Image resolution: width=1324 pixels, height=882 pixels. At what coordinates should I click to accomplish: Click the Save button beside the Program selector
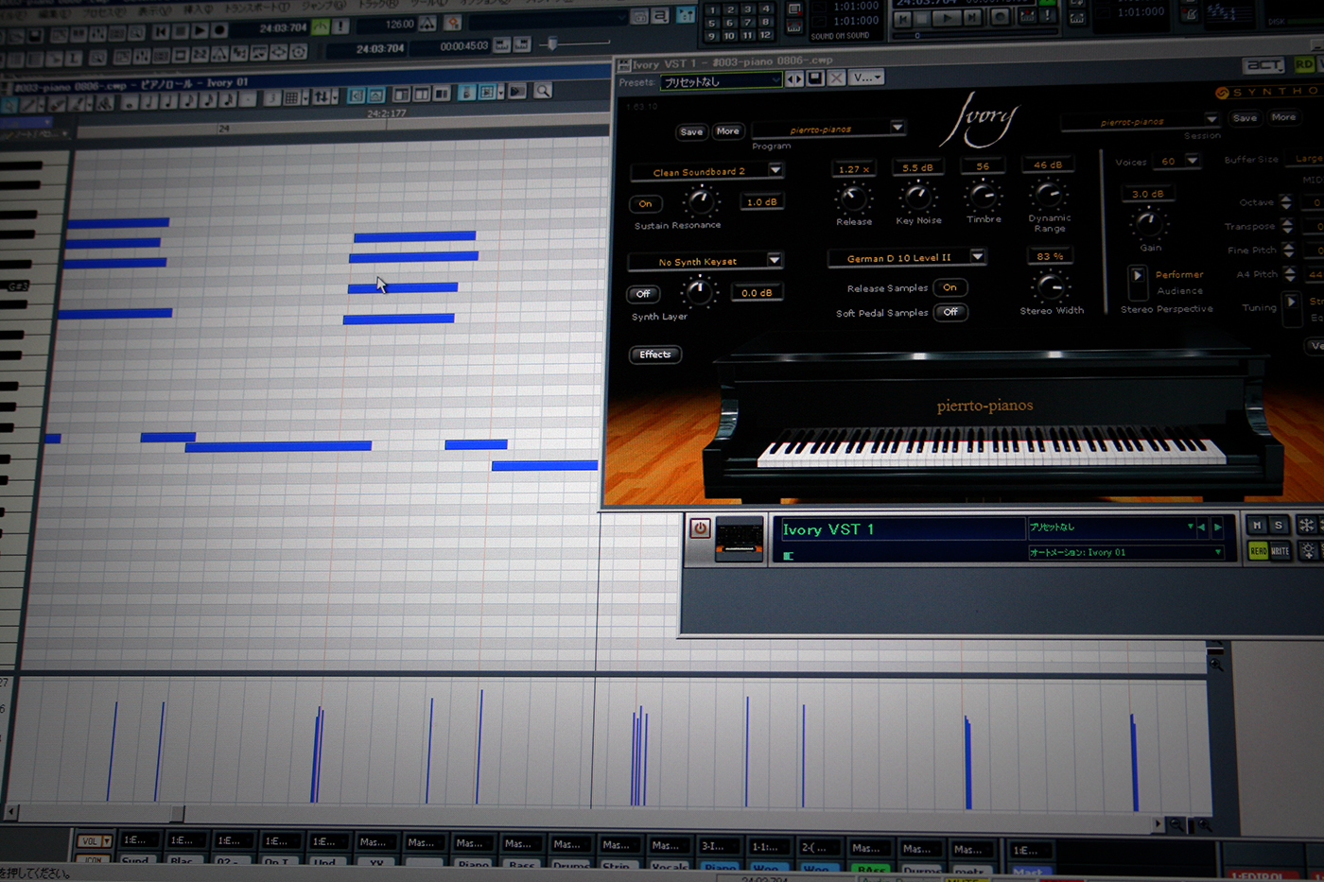691,131
